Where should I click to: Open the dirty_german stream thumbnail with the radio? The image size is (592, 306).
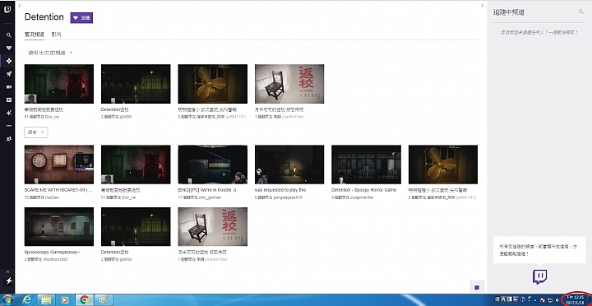tap(213, 165)
